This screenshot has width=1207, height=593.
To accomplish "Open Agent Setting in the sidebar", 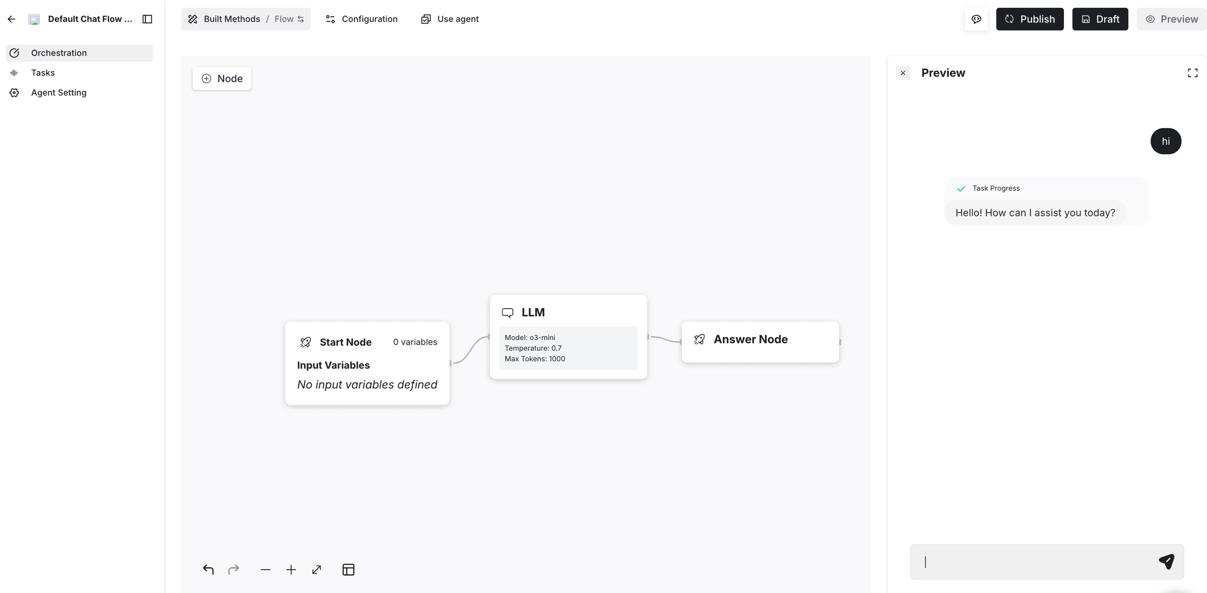I will (x=59, y=93).
